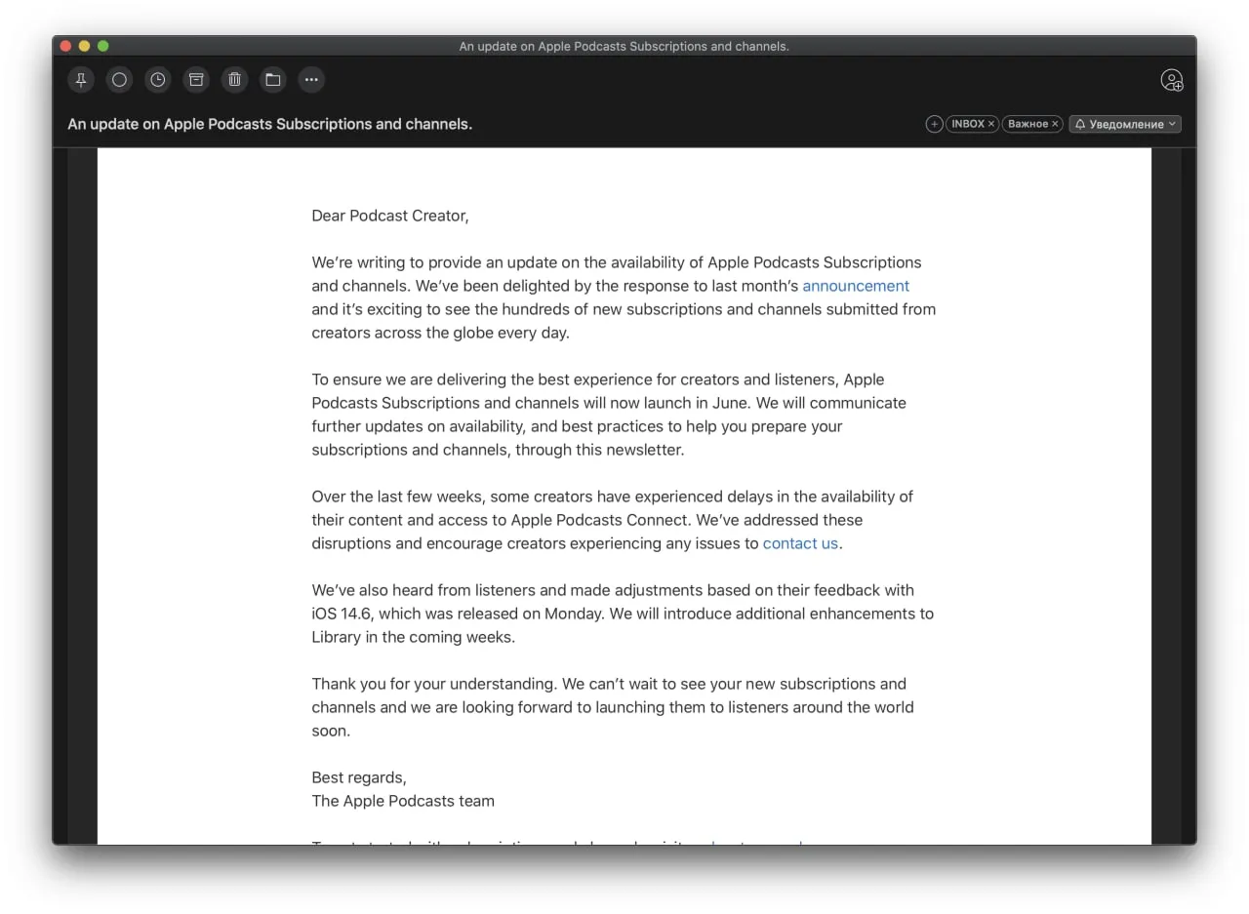This screenshot has height=914, width=1249.
Task: Pin this email with the pin icon
Action: click(x=81, y=80)
